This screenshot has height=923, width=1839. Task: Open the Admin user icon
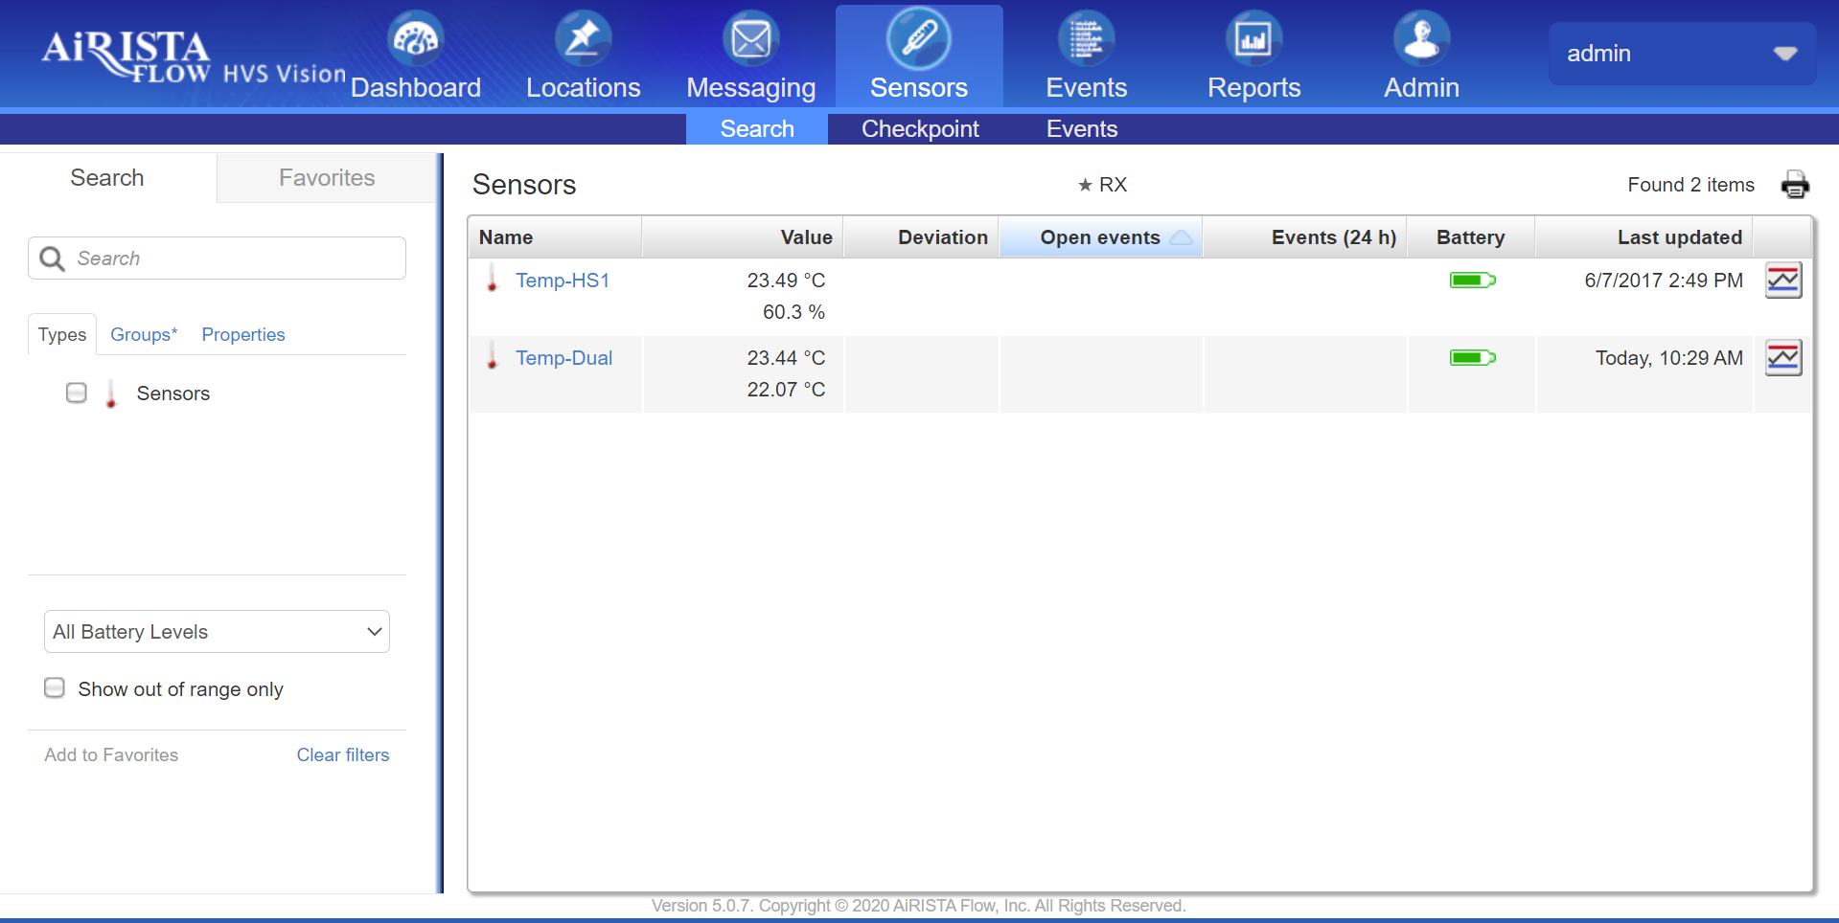point(1422,39)
